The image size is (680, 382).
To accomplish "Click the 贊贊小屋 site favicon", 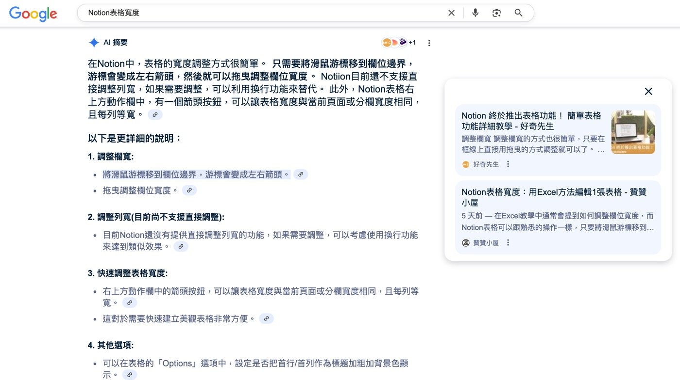I will tap(466, 242).
